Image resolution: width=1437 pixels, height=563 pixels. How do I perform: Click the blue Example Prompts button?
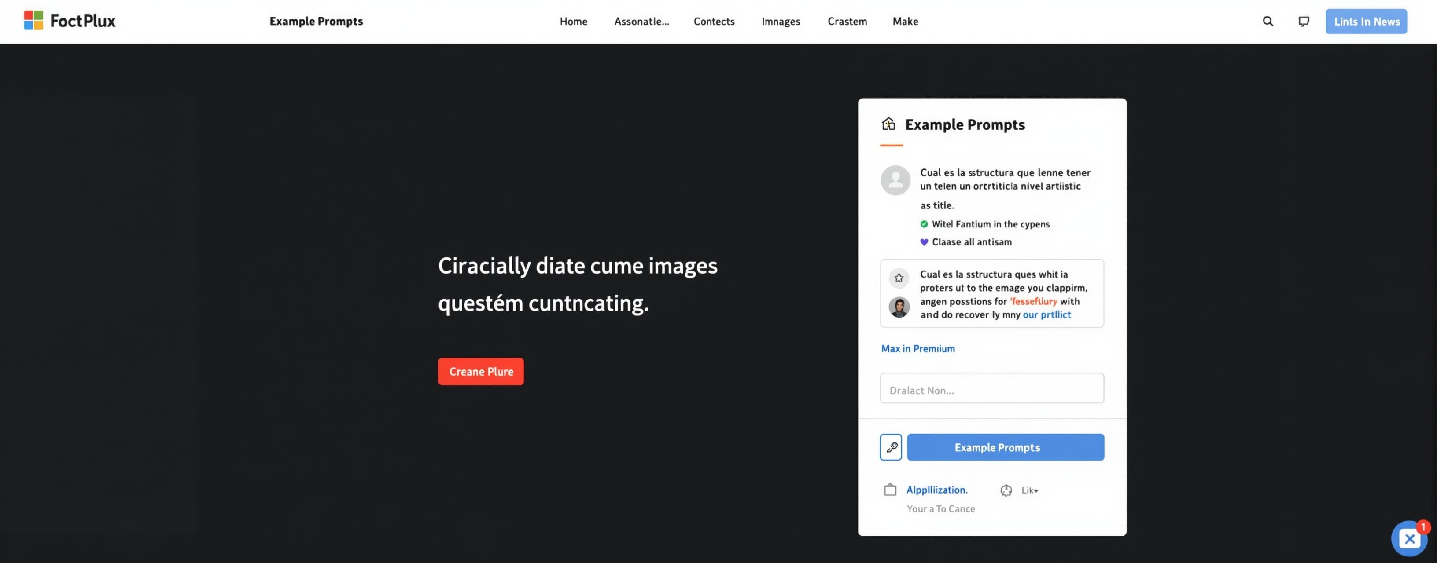coord(1005,447)
